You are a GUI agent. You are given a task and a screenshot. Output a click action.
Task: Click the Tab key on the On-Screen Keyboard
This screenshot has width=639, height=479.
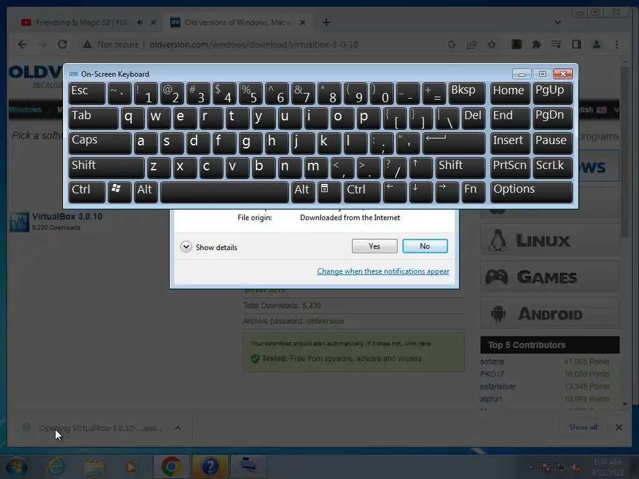pyautogui.click(x=94, y=118)
